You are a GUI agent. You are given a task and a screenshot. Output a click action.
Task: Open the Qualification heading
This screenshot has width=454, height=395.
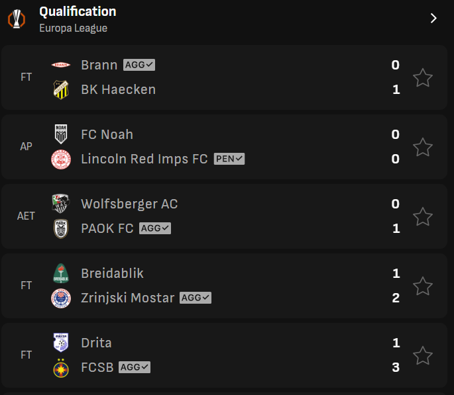pos(78,11)
